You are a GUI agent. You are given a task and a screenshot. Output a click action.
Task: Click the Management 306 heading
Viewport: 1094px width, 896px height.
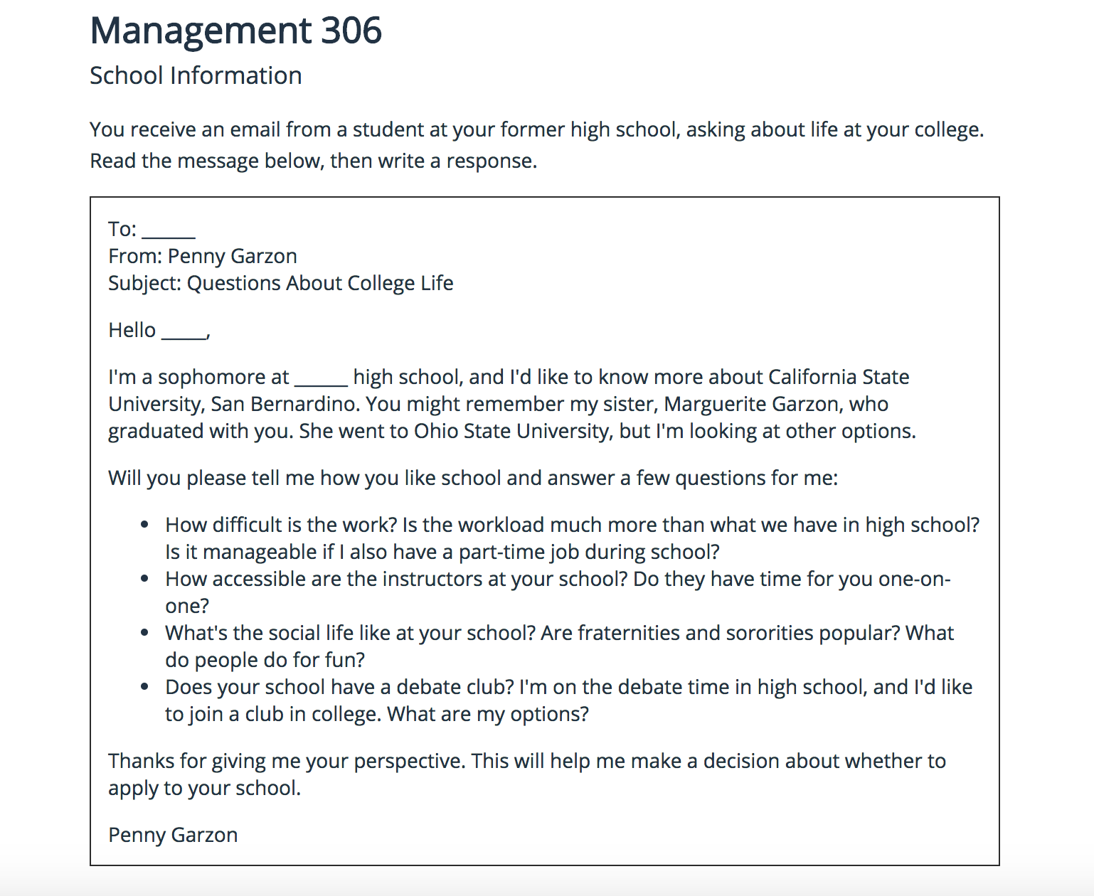pyautogui.click(x=236, y=31)
